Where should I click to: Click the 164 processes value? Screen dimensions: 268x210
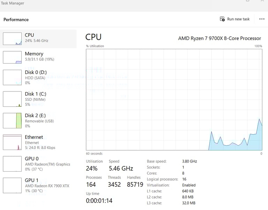tap(91, 185)
